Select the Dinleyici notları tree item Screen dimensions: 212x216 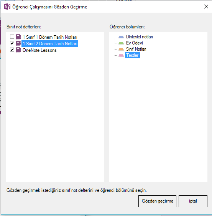coord(139,37)
